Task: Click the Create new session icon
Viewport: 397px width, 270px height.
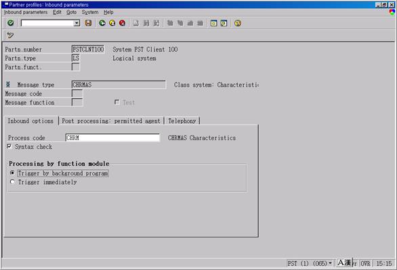Action: coord(213,23)
